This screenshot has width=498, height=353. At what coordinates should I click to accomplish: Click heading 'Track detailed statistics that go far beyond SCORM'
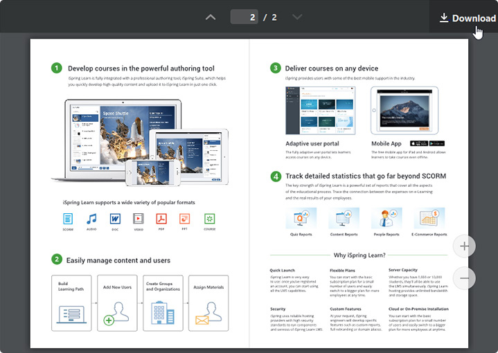pos(366,176)
